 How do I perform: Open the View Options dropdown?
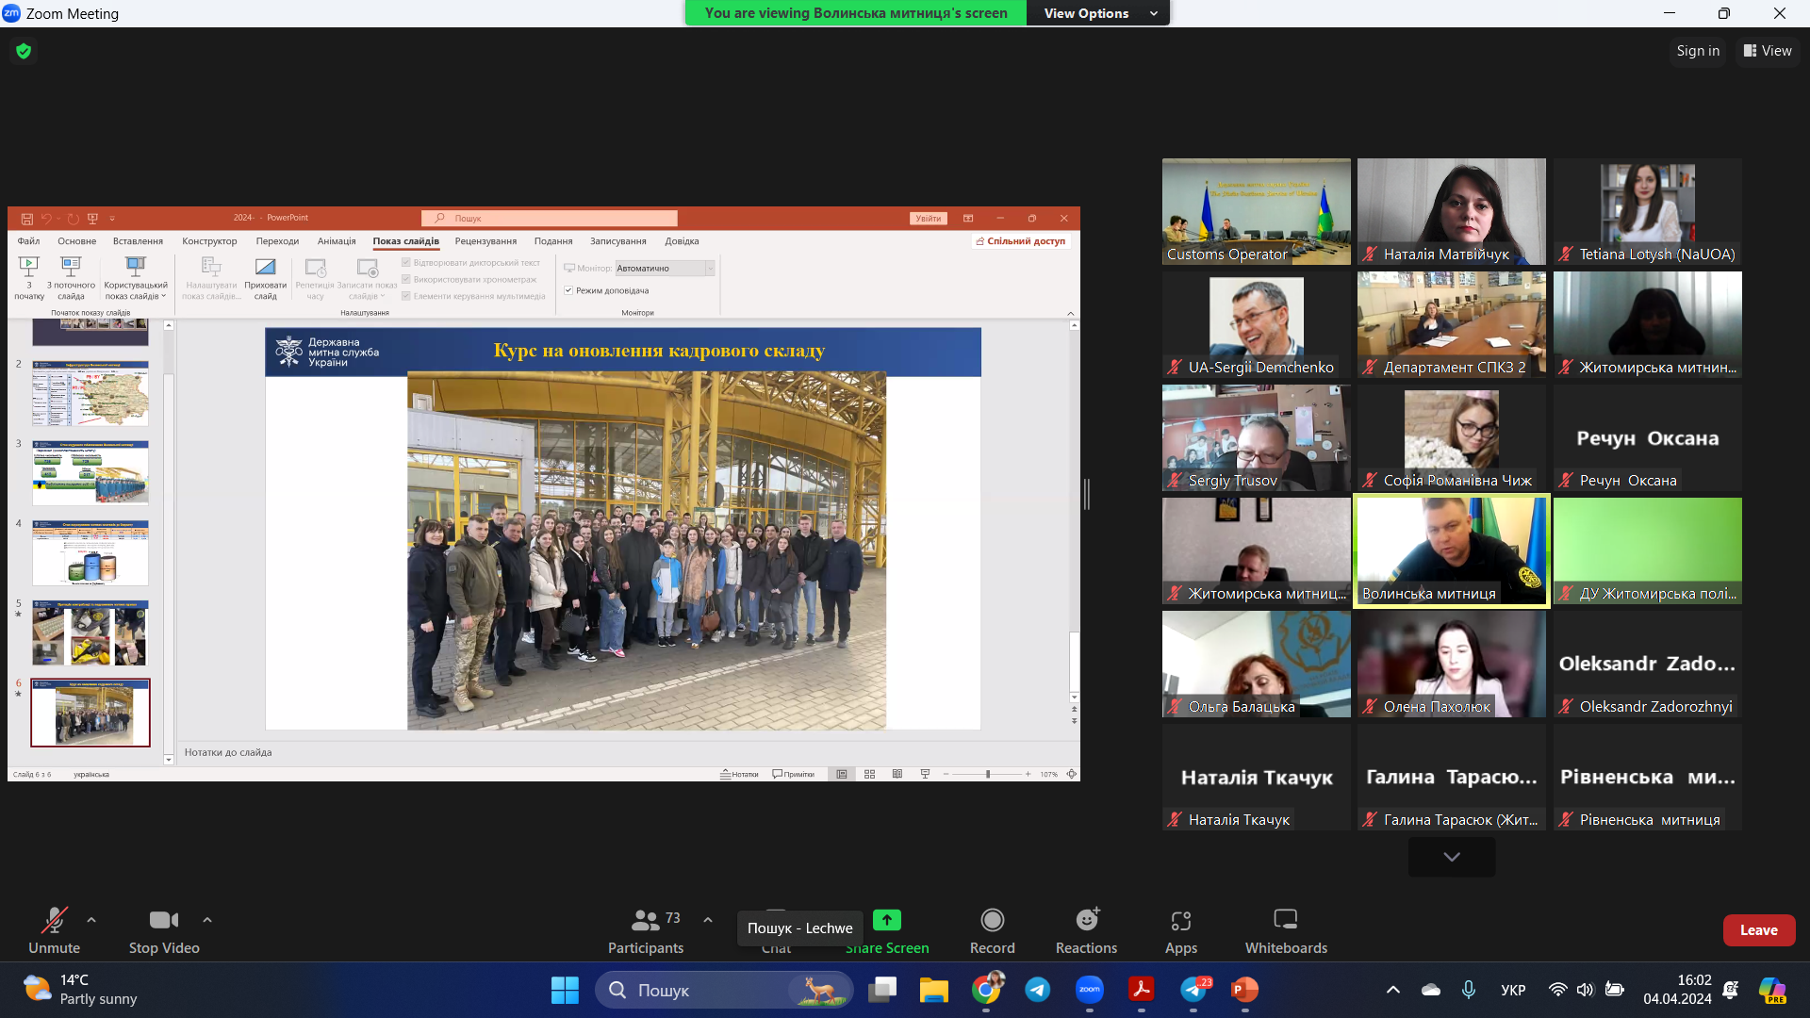point(1098,13)
